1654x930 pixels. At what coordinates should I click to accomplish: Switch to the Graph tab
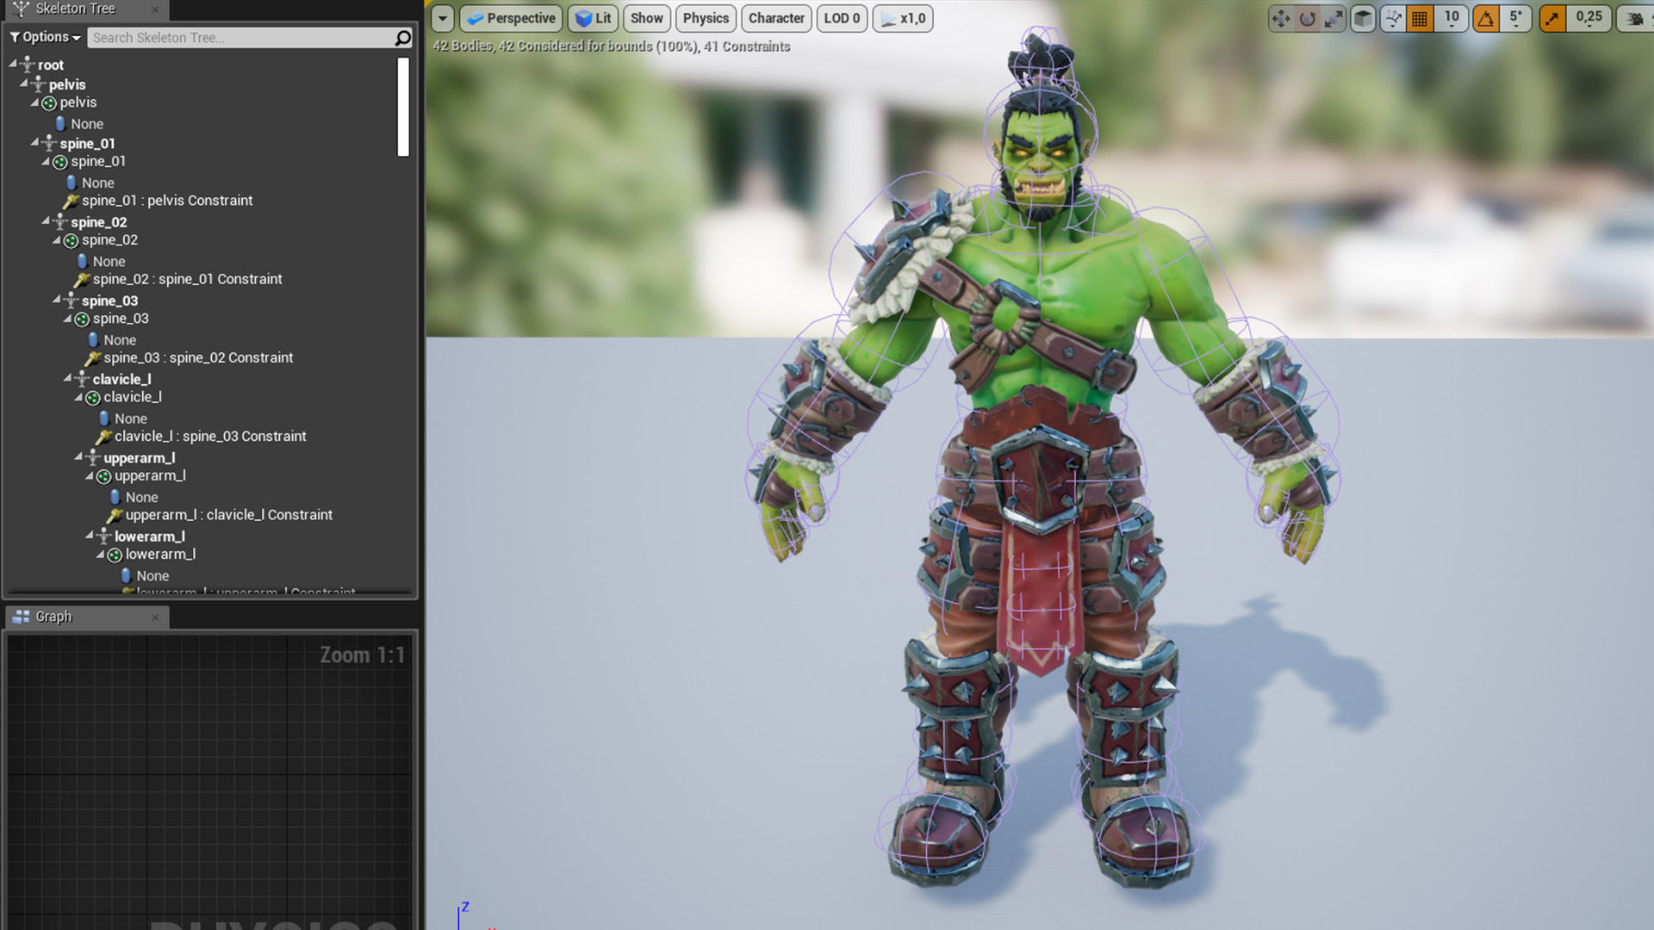click(53, 617)
